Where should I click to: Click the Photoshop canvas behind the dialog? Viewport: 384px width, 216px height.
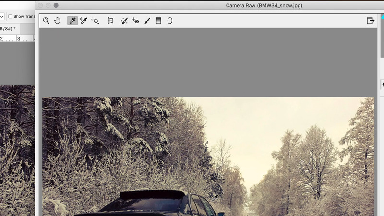[17, 144]
